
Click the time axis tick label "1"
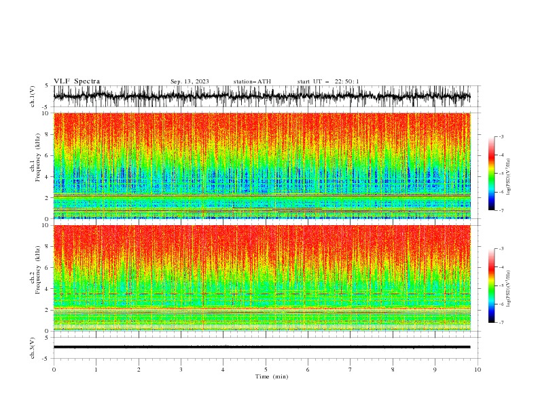pyautogui.click(x=96, y=370)
